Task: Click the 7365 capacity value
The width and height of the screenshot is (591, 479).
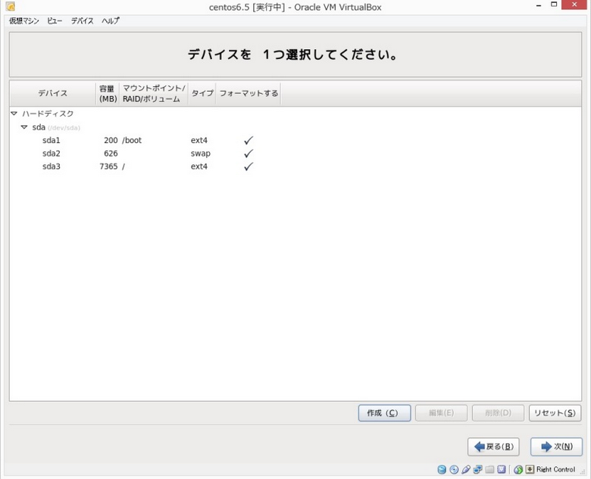Action: 108,166
